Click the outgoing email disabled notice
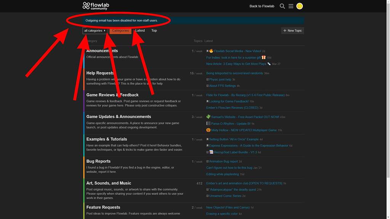Viewport: 390px width, 219px height. (x=121, y=21)
